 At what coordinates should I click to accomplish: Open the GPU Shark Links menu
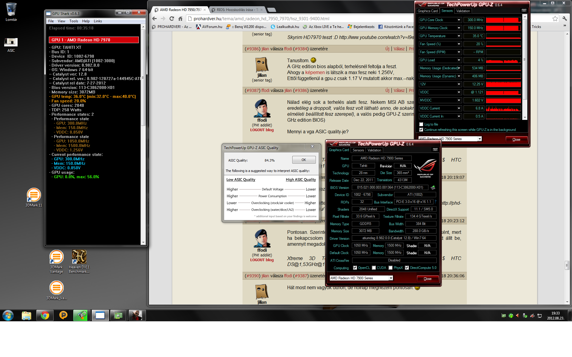click(x=98, y=21)
